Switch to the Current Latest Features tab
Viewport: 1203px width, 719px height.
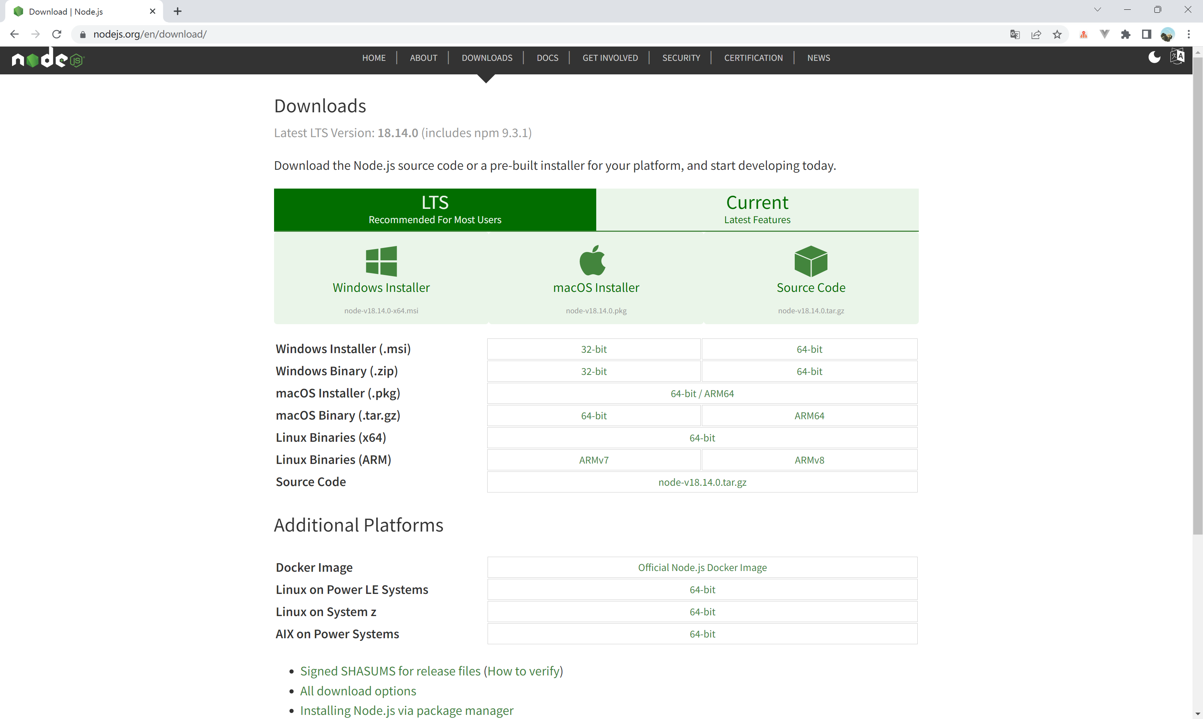[757, 209]
